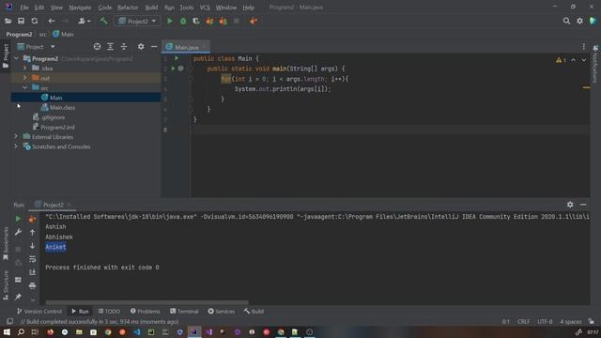Expand External Libraries node
601x338 pixels.
pos(16,137)
